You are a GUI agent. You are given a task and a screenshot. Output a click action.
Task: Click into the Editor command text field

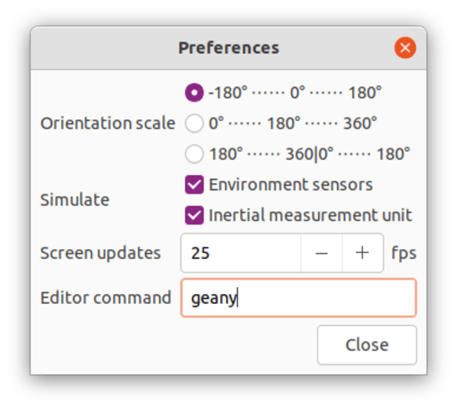(x=299, y=298)
